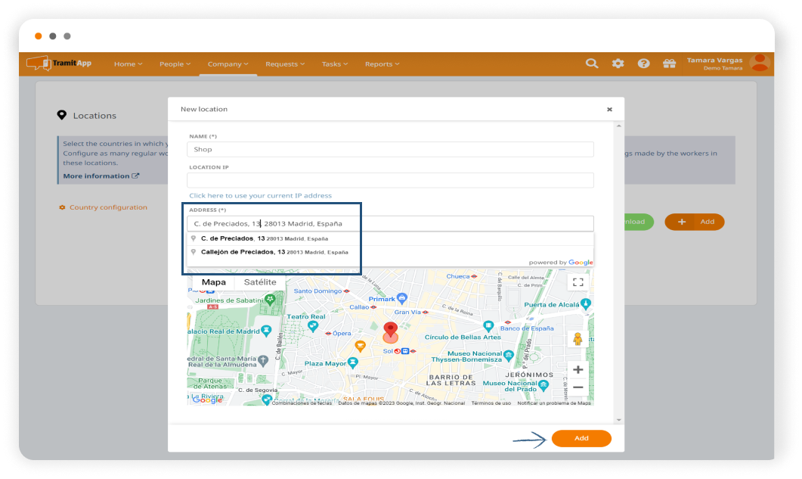Image resolution: width=802 pixels, height=479 pixels.
Task: Click the red map pin marker
Action: tap(390, 331)
